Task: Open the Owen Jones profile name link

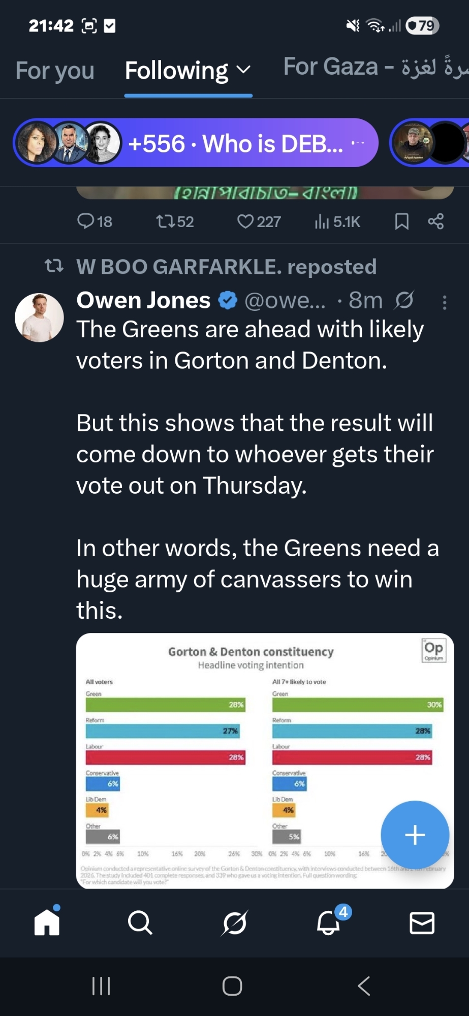Action: [x=143, y=300]
